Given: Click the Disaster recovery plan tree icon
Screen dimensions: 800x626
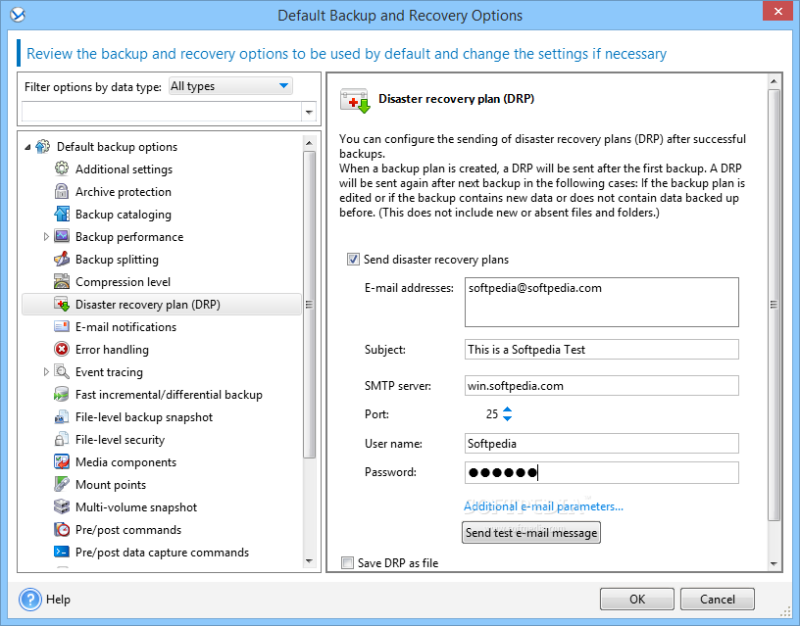Looking at the screenshot, I should click(x=62, y=304).
